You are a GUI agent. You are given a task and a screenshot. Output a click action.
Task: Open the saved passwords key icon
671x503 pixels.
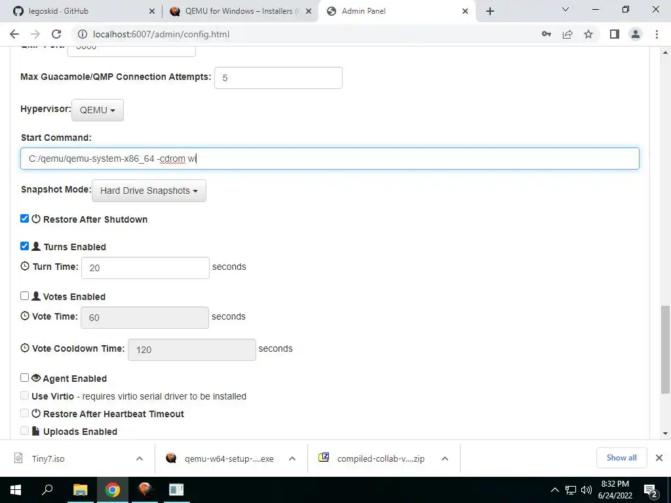[x=546, y=34]
